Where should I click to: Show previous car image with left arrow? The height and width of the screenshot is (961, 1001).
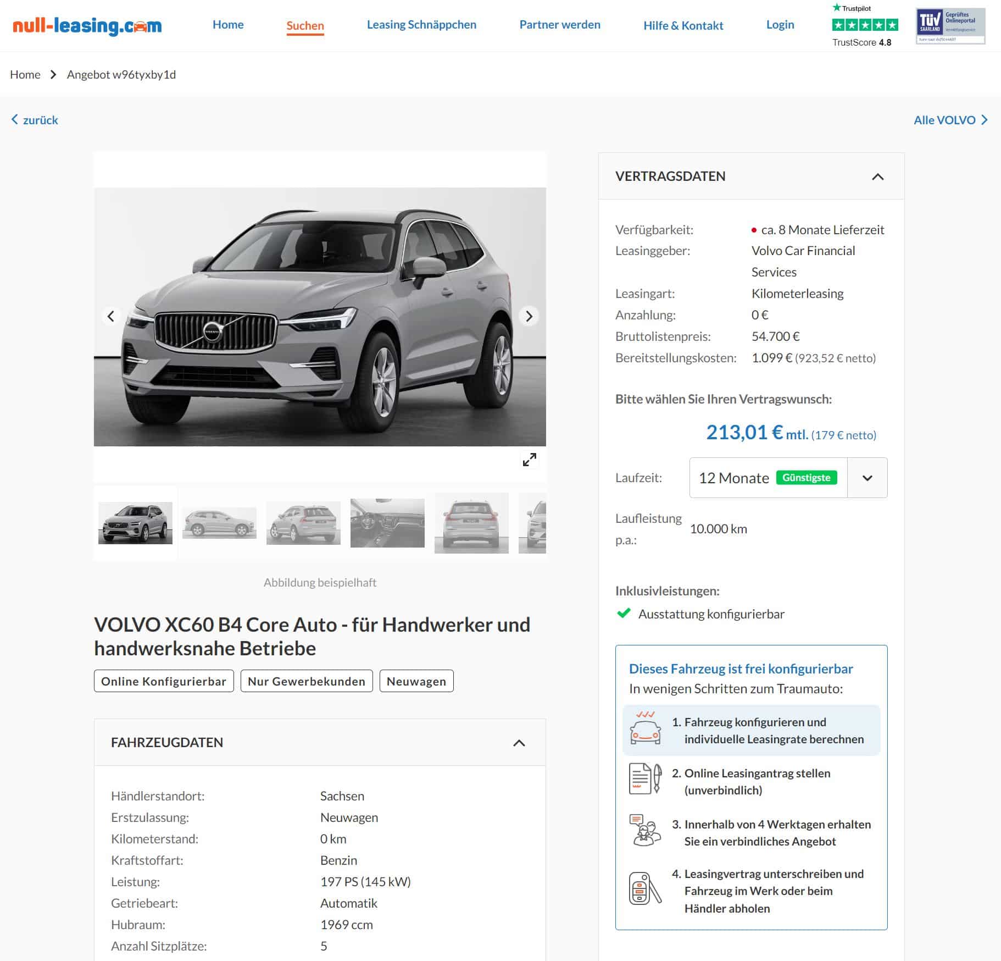tap(111, 316)
